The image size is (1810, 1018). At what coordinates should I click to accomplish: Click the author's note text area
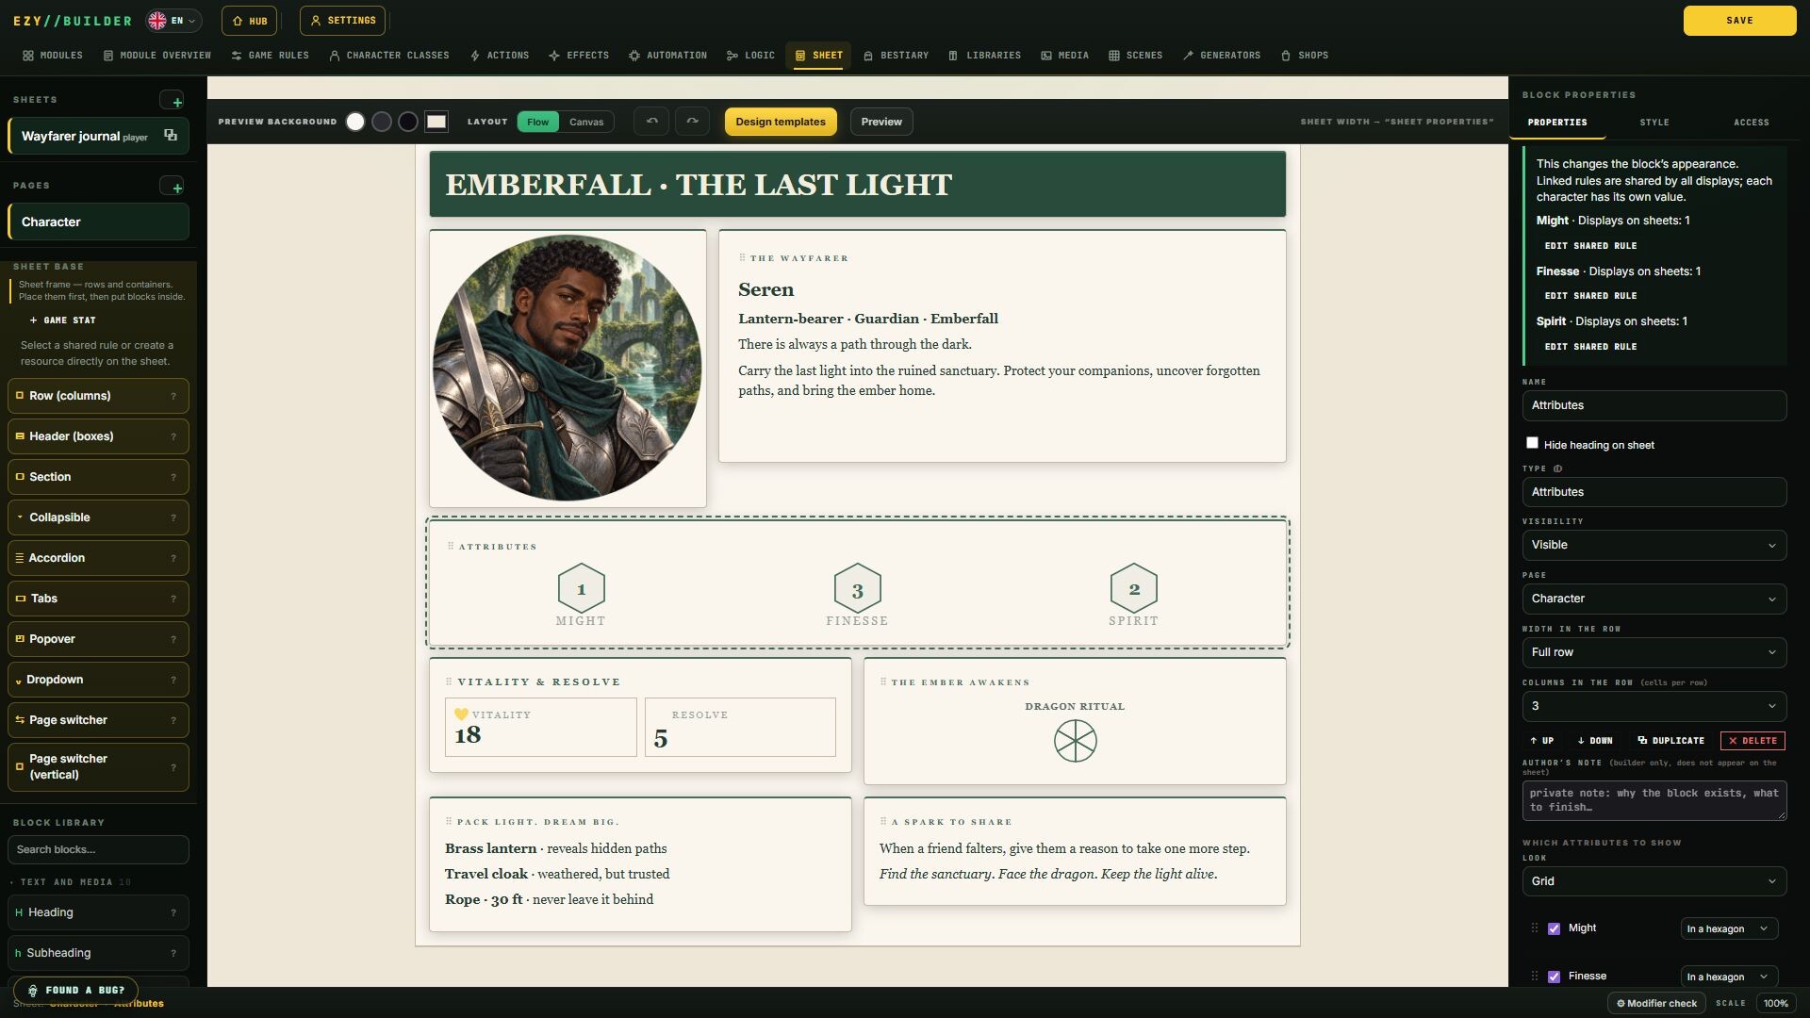1654,801
